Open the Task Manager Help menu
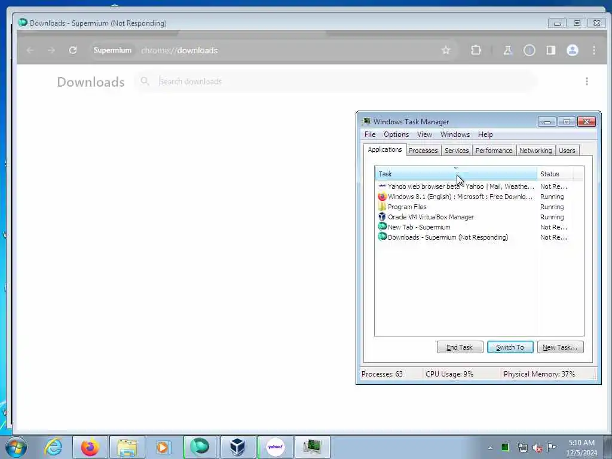Screen dimensions: 612x459 [x=485, y=134]
